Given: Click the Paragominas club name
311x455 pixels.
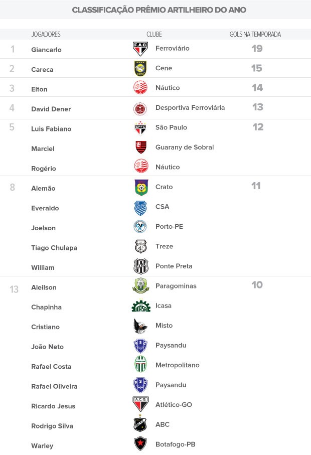Looking at the screenshot, I should tap(176, 286).
